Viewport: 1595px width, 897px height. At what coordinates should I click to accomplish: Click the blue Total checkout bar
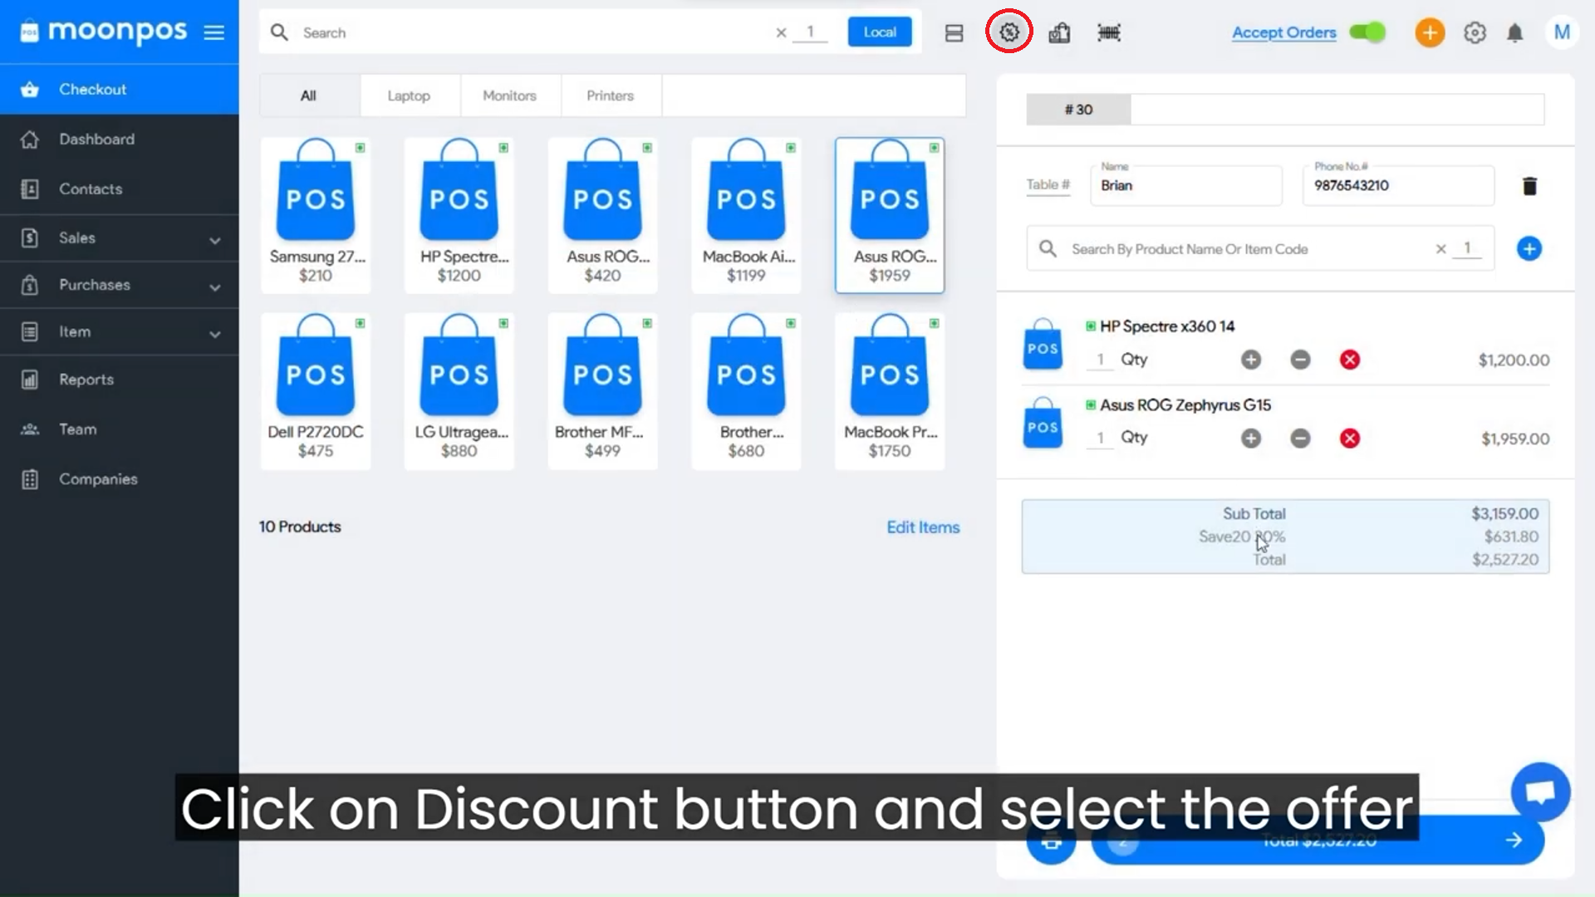pyautogui.click(x=1318, y=841)
